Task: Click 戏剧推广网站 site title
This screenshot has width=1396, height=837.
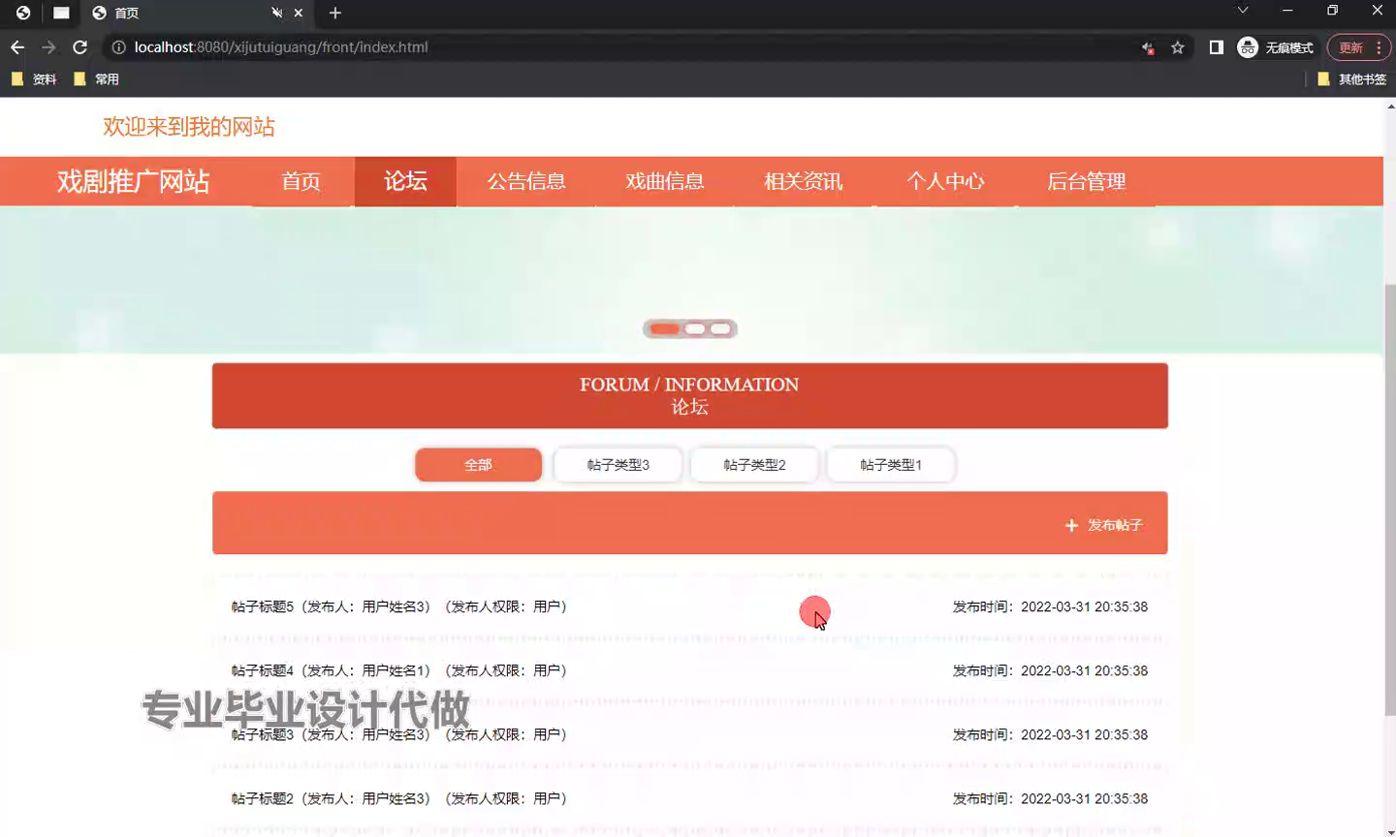Action: point(133,181)
